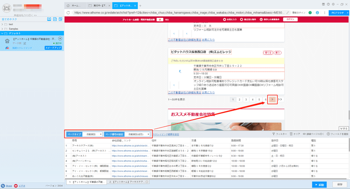Click the blue circular icon in the toolbar
The width and height of the screenshot is (350, 189).
click(x=317, y=13)
